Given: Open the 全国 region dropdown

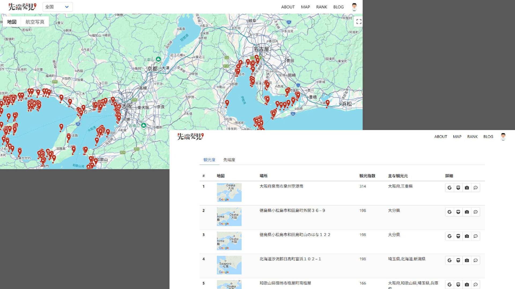Looking at the screenshot, I should [x=57, y=7].
